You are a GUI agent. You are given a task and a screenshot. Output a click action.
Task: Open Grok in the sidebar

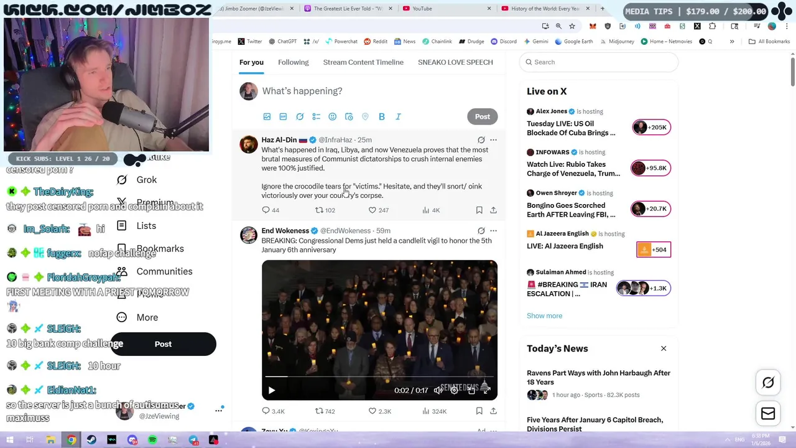point(137,180)
